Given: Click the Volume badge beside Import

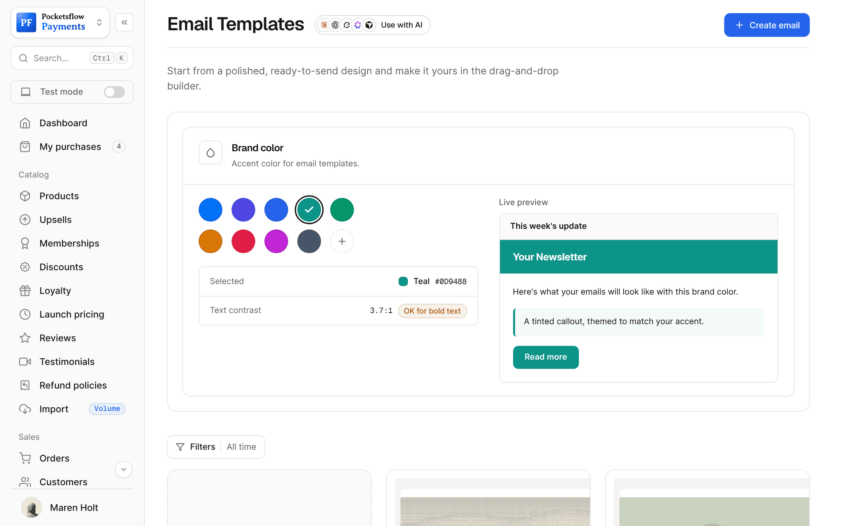Looking at the screenshot, I should 107,409.
